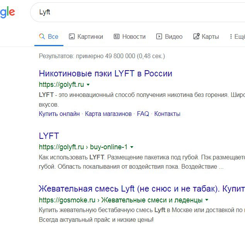Screen dimensions: 245x228
Task: Click snippet line Всегда актуальный прайс
Action: (96, 220)
